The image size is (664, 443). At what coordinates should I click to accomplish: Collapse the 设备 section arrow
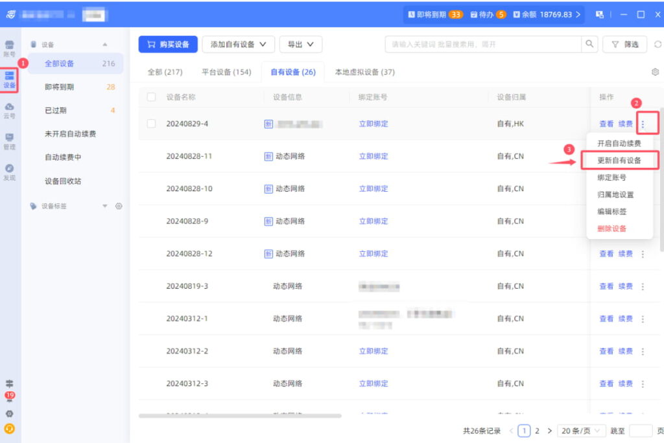coord(104,45)
